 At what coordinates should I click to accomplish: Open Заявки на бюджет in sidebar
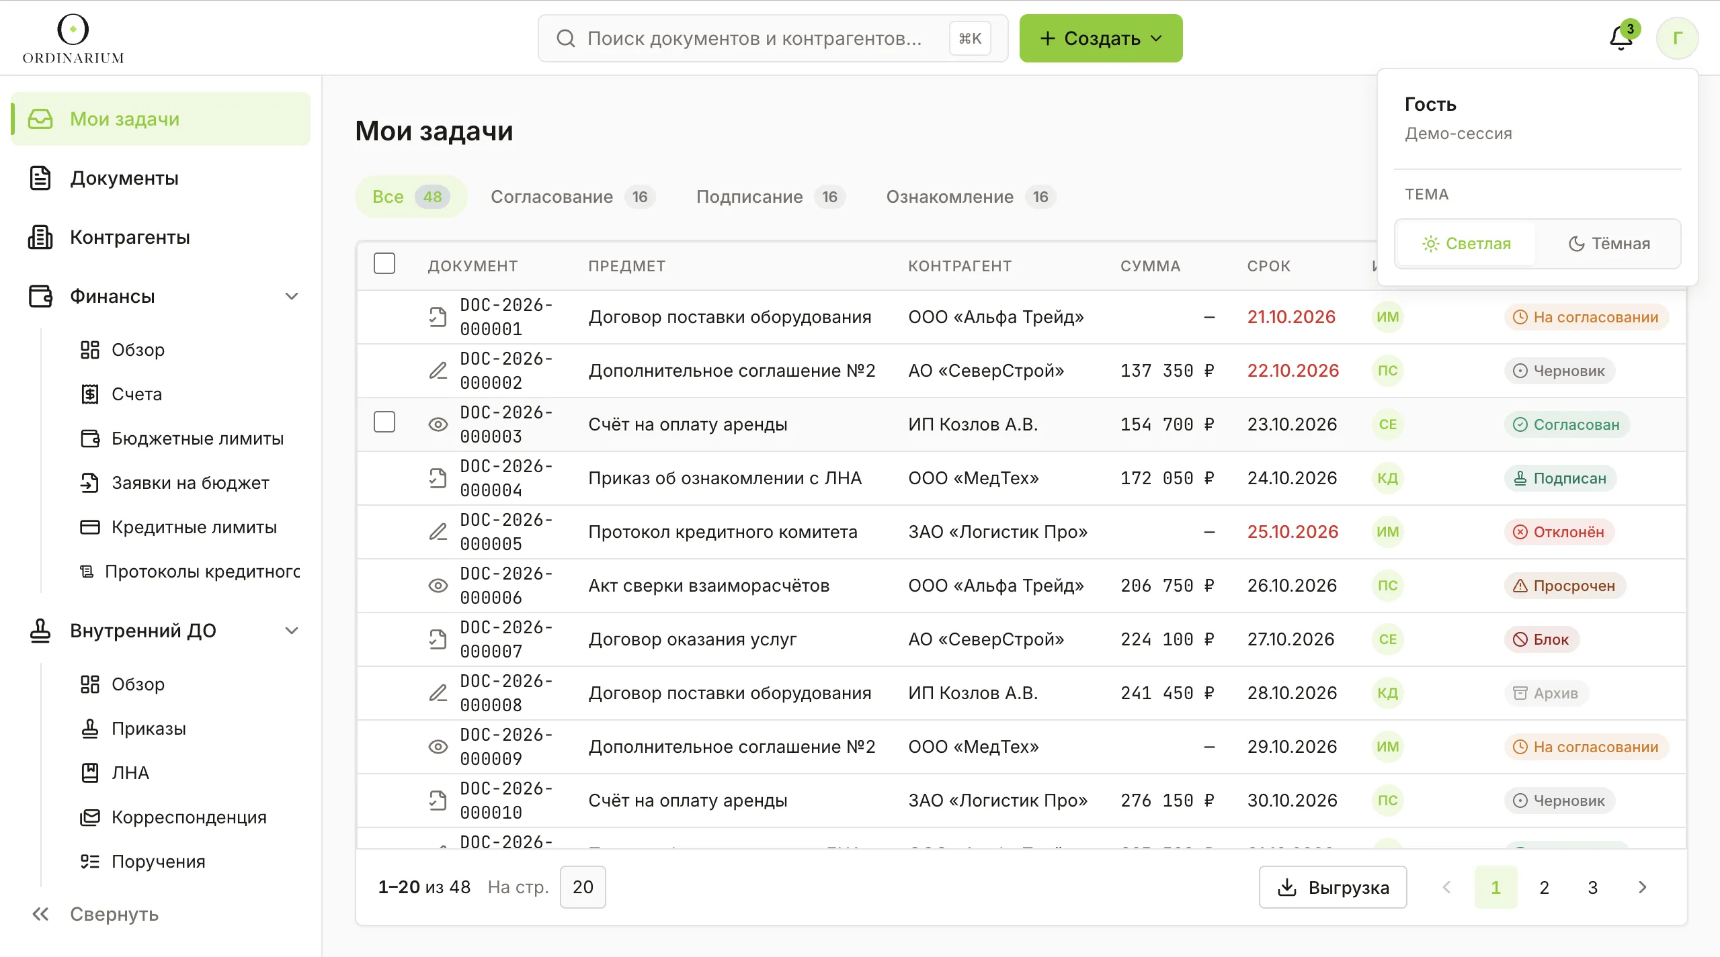tap(175, 483)
